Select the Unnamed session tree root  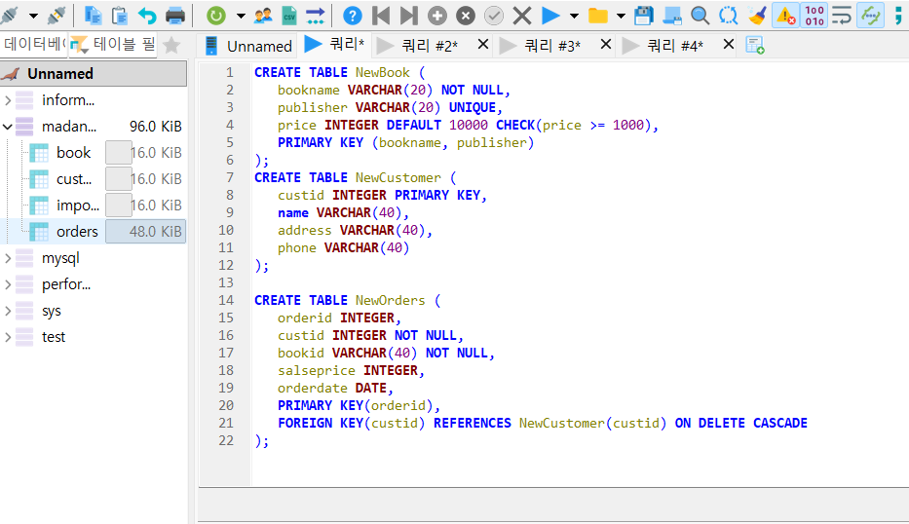(94, 74)
